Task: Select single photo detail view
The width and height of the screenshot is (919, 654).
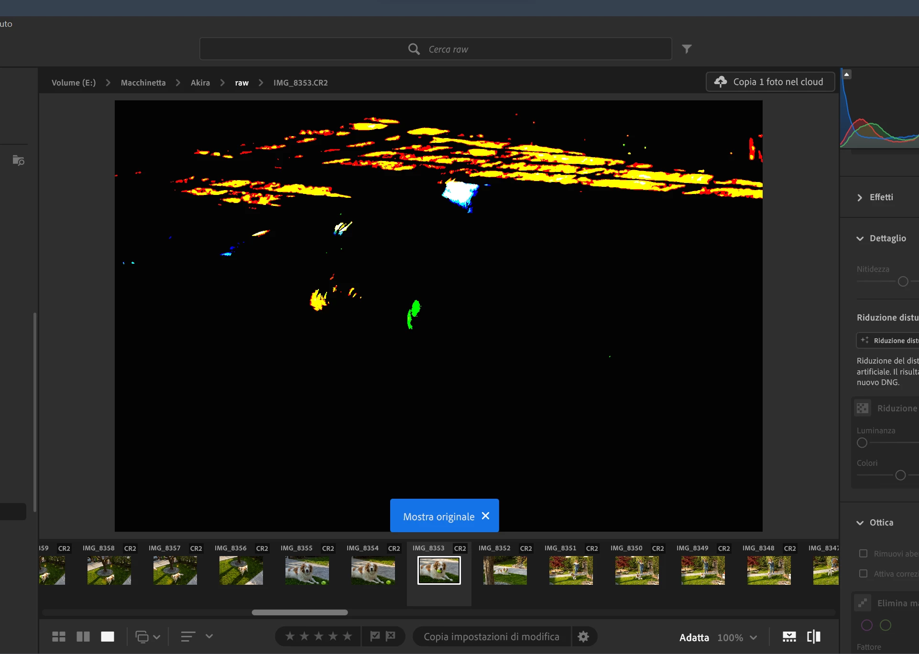Action: coord(108,636)
